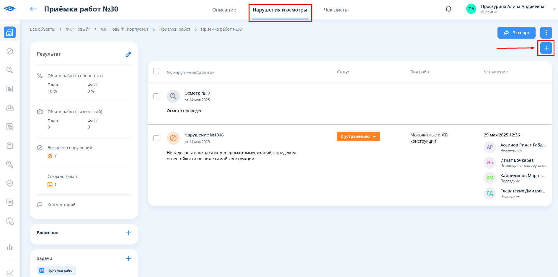Click the back arrow next to page title
The image size is (558, 277).
coord(33,9)
